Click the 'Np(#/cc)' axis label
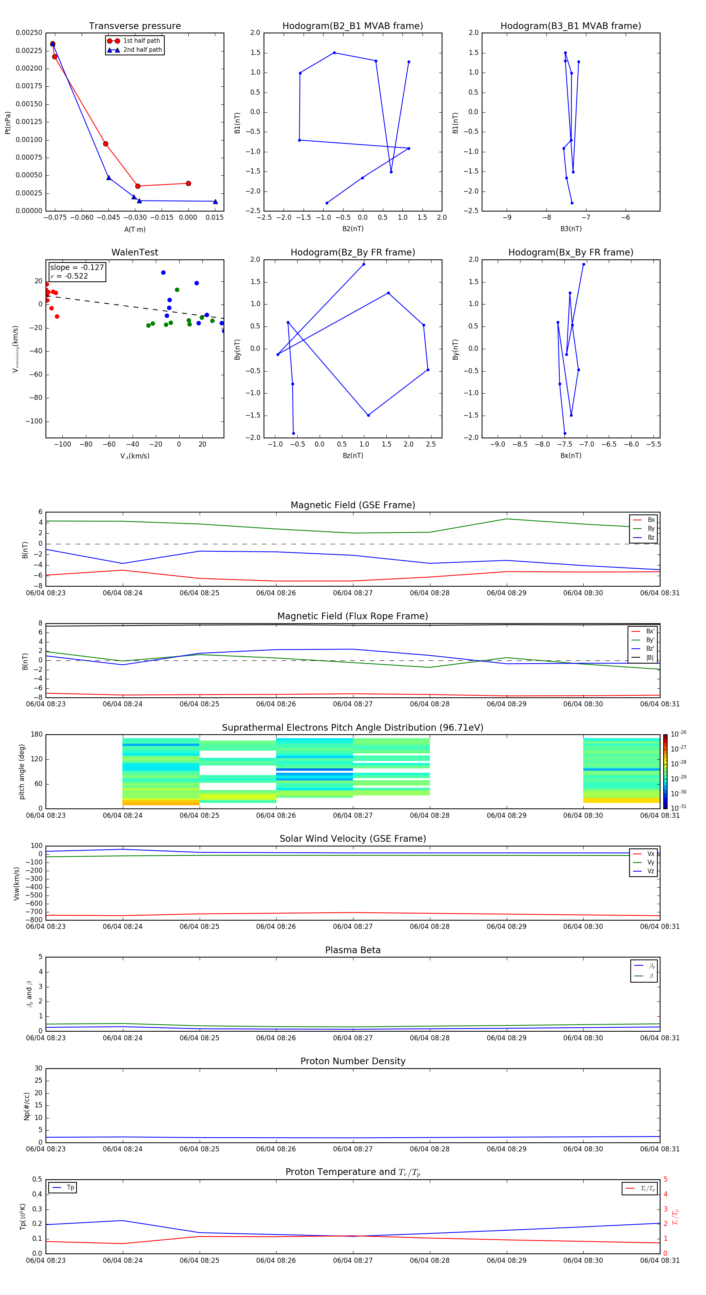Screen dimensions: 706x1295 27,1106
